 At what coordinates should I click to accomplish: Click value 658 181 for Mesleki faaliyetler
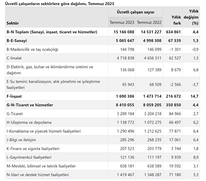127,166
